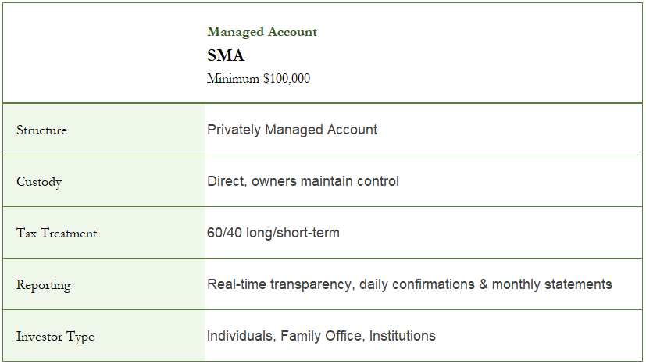Screen dimensions: 646x364
Task: Select the Structure row label
Action: point(41,130)
